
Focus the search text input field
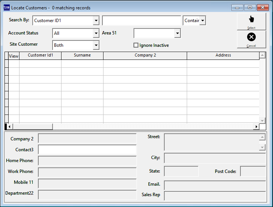(142, 21)
